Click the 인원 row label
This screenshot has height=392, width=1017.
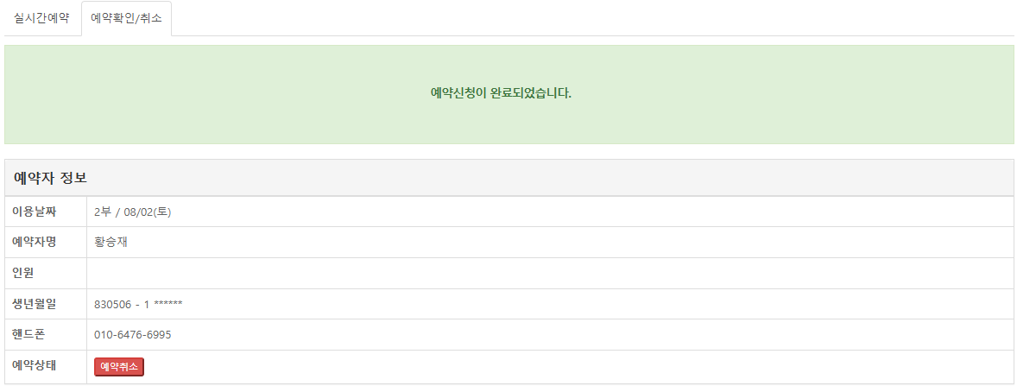23,273
